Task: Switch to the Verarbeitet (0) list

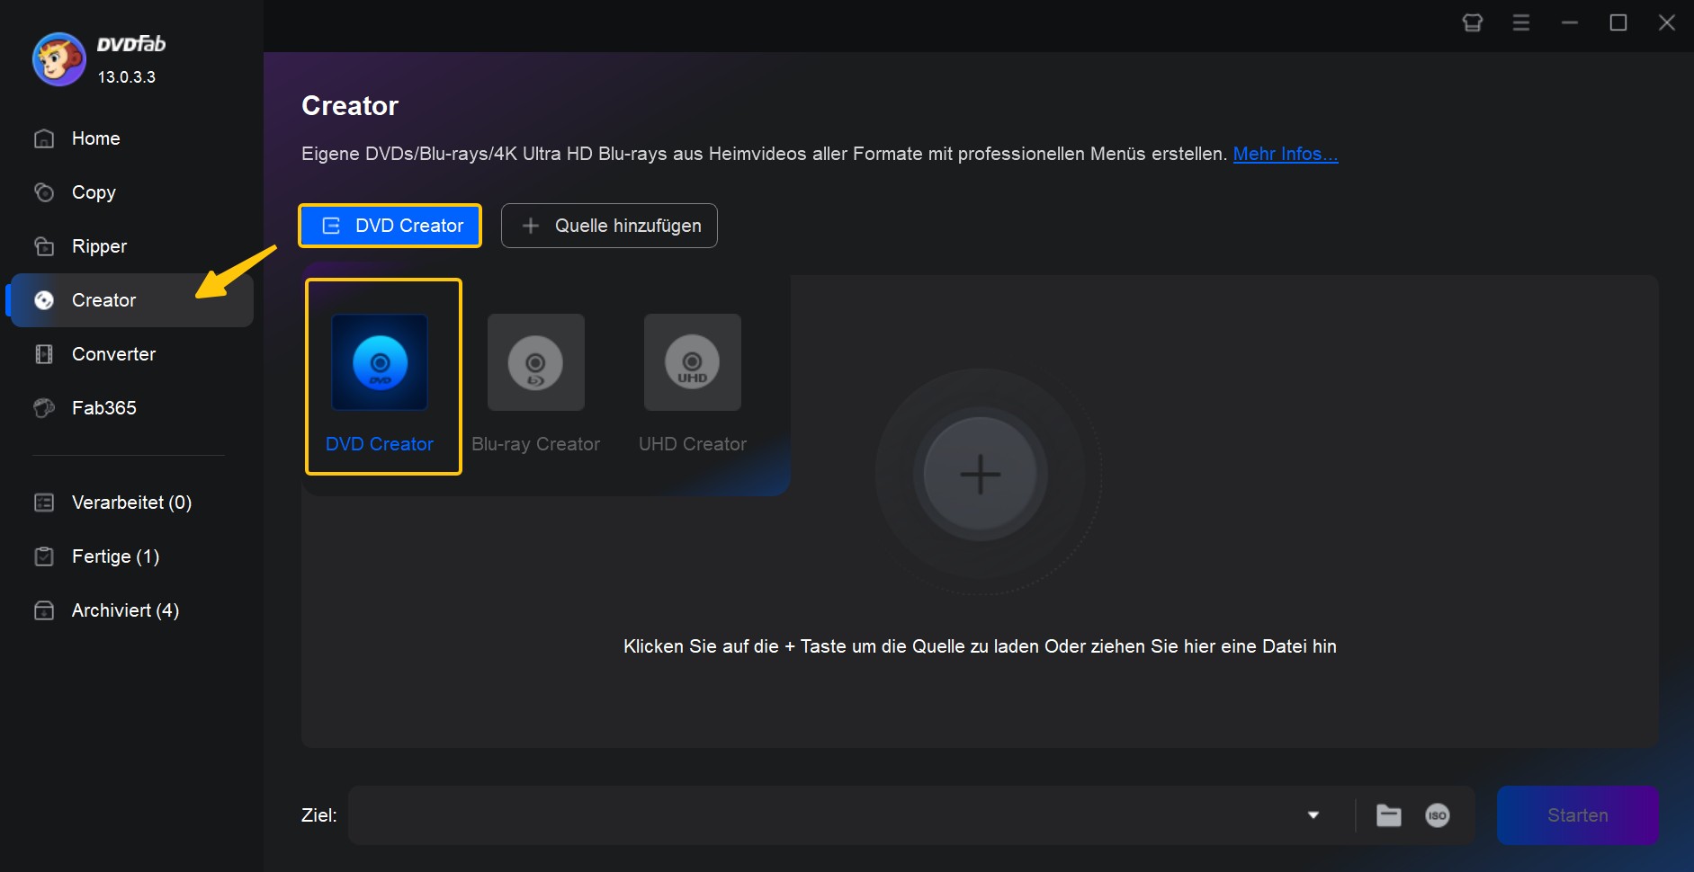Action: click(131, 502)
